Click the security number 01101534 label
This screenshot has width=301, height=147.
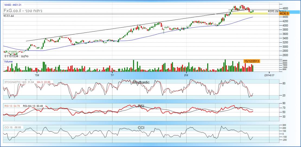click(x=12, y=56)
